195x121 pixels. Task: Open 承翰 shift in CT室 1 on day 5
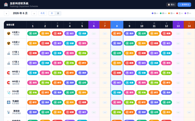coord(82,53)
